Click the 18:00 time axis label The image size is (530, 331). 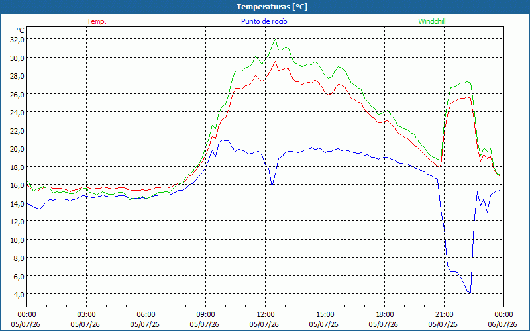pos(385,315)
